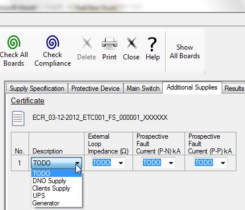Expand the External Loop Impedance dropdown
This screenshot has width=245, height=210.
click(121, 163)
